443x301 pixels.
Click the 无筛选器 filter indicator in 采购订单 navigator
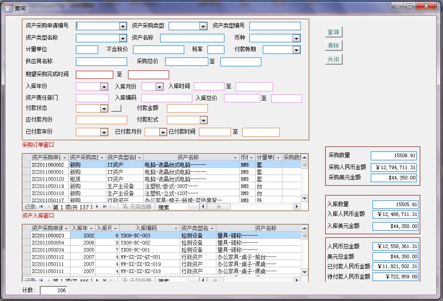tap(137, 207)
